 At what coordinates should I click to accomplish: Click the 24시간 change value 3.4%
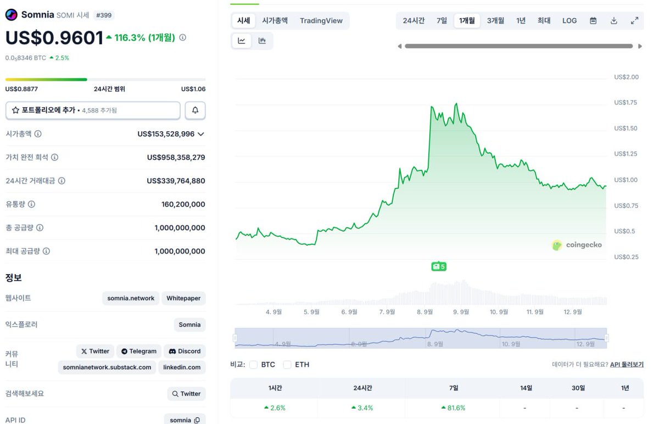pyautogui.click(x=362, y=408)
